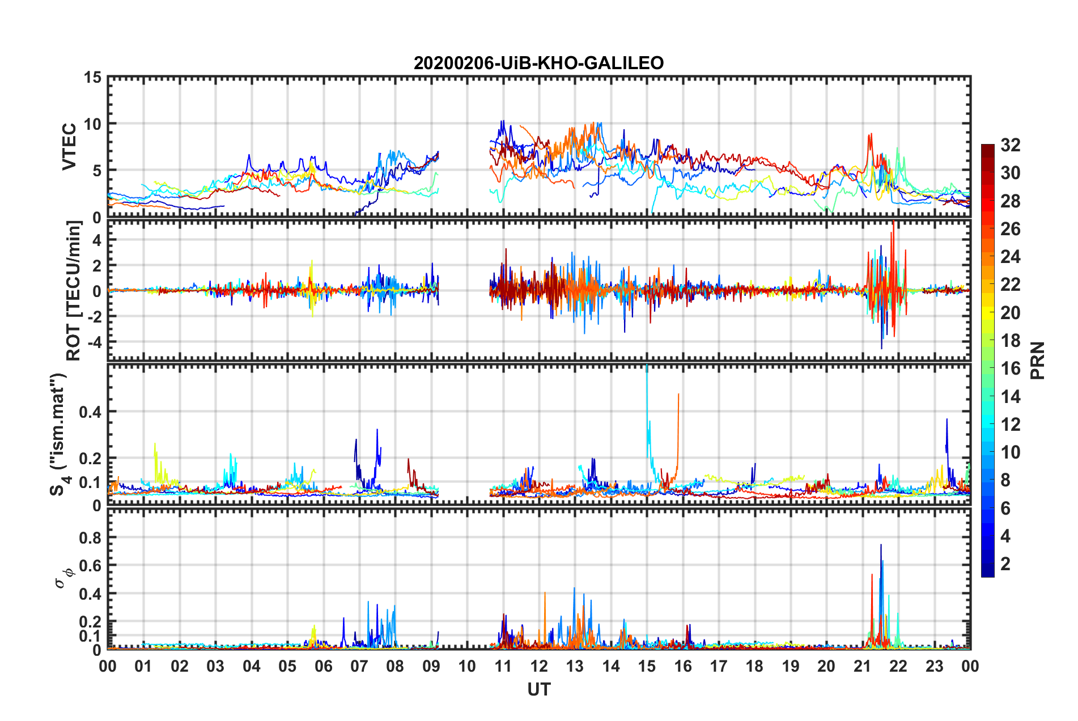Click the S4 ("ism.mat") y-axis label
Image resolution: width=1078 pixels, height=721 pixels.
tap(59, 435)
